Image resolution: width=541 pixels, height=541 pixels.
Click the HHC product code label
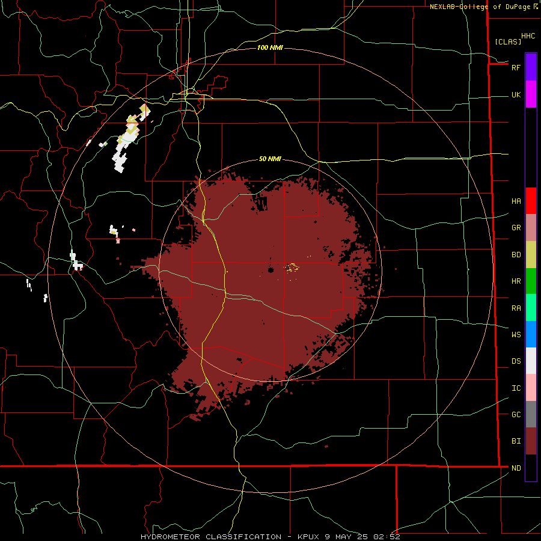click(528, 36)
